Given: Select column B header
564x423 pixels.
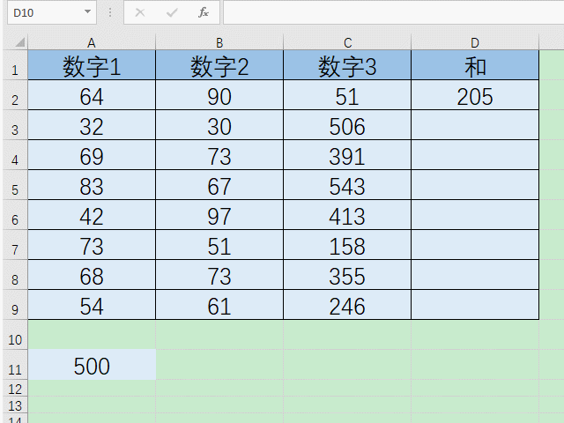Looking at the screenshot, I should pos(219,42).
